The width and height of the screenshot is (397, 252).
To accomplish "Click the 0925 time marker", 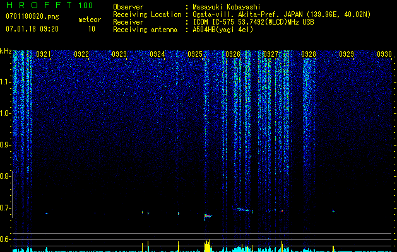I will pyautogui.click(x=195, y=54).
